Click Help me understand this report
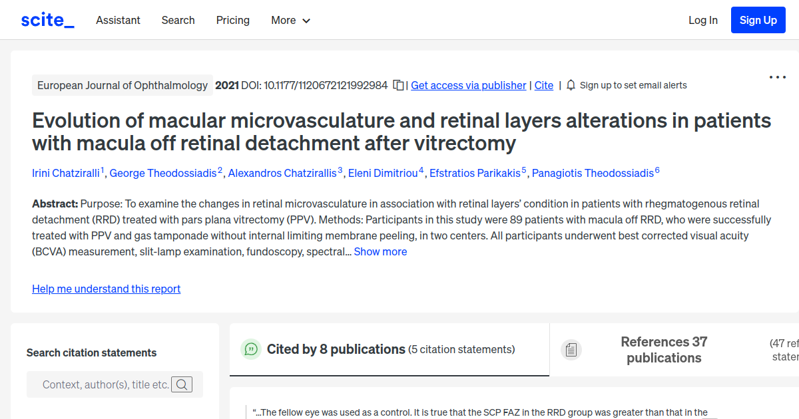This screenshot has width=799, height=419. [x=106, y=289]
